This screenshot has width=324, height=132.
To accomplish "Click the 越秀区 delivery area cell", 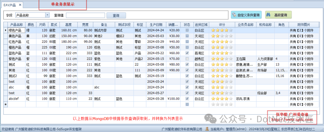I will coord(201,59).
